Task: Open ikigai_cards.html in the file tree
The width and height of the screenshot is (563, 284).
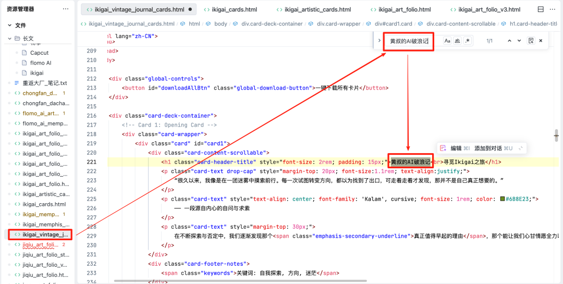Action: [44, 204]
